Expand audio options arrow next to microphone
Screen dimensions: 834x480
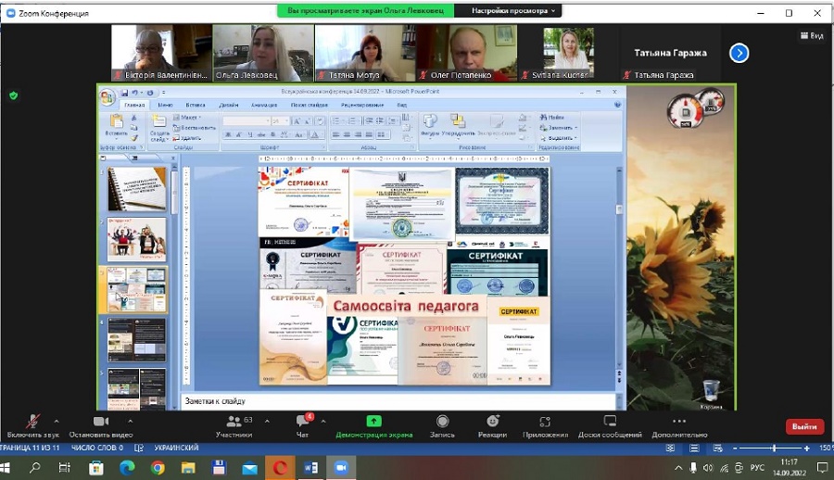coord(57,420)
